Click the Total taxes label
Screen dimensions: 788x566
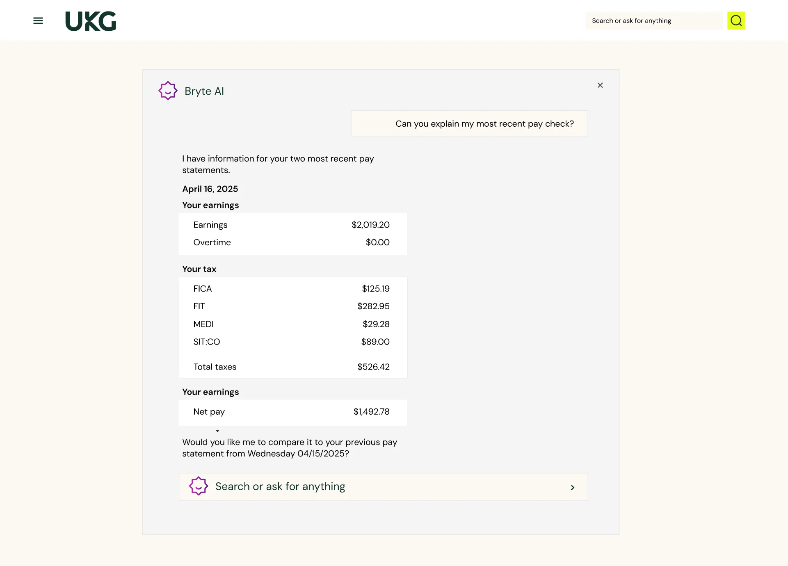(215, 367)
